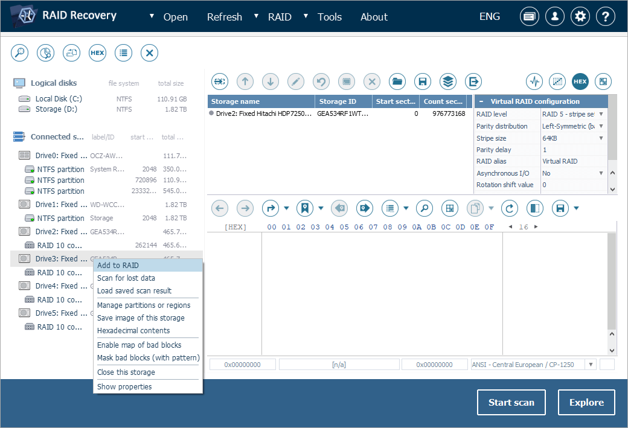The height and width of the screenshot is (428, 628).
Task: Click the open folder icon in RAID toolbar
Action: [x=397, y=81]
